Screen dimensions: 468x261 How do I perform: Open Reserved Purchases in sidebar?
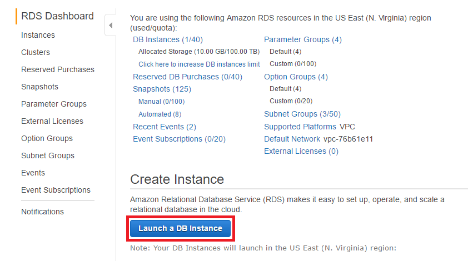58,69
